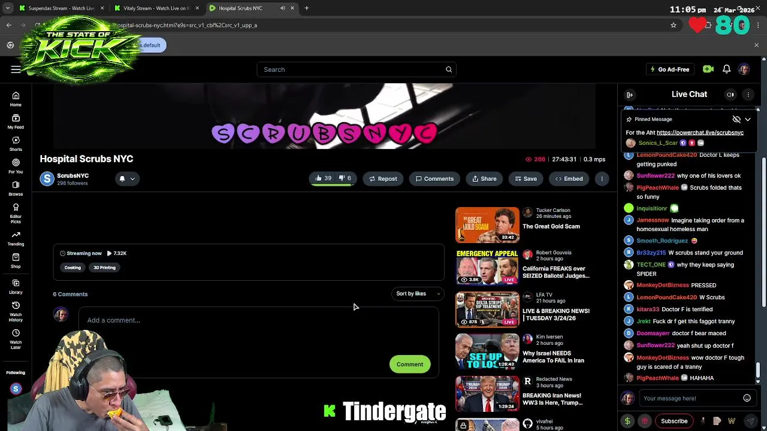Switch to Vitaly Stream tab
Screen dimensions: 767x431
point(157,8)
